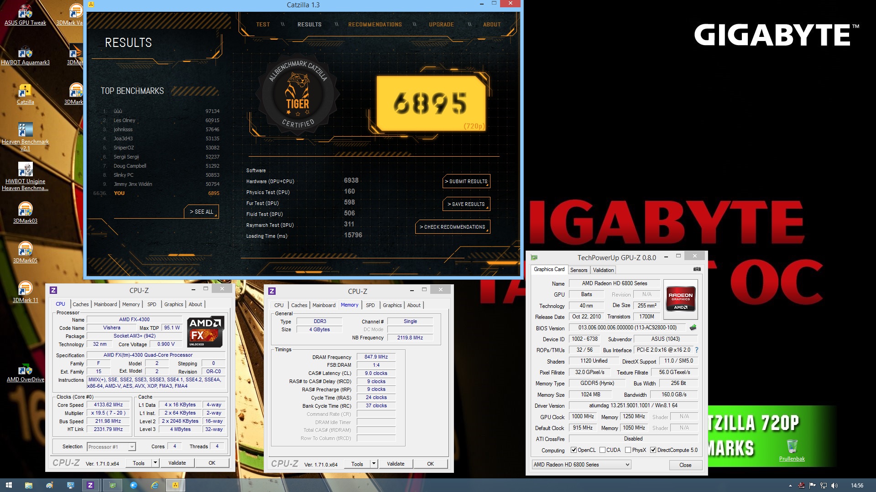
Task: Click SEE ALL under Top Benchmarks
Action: click(x=201, y=212)
